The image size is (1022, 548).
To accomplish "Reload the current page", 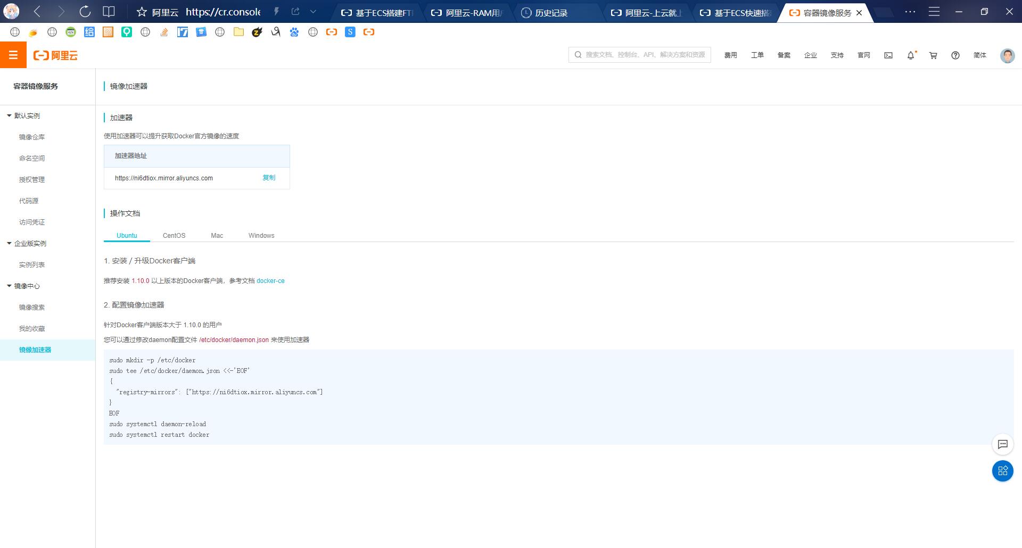I will click(x=85, y=12).
